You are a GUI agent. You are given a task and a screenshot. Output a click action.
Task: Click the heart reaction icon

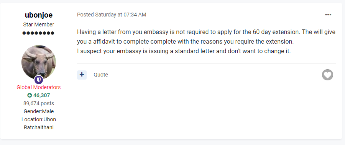pyautogui.click(x=327, y=75)
